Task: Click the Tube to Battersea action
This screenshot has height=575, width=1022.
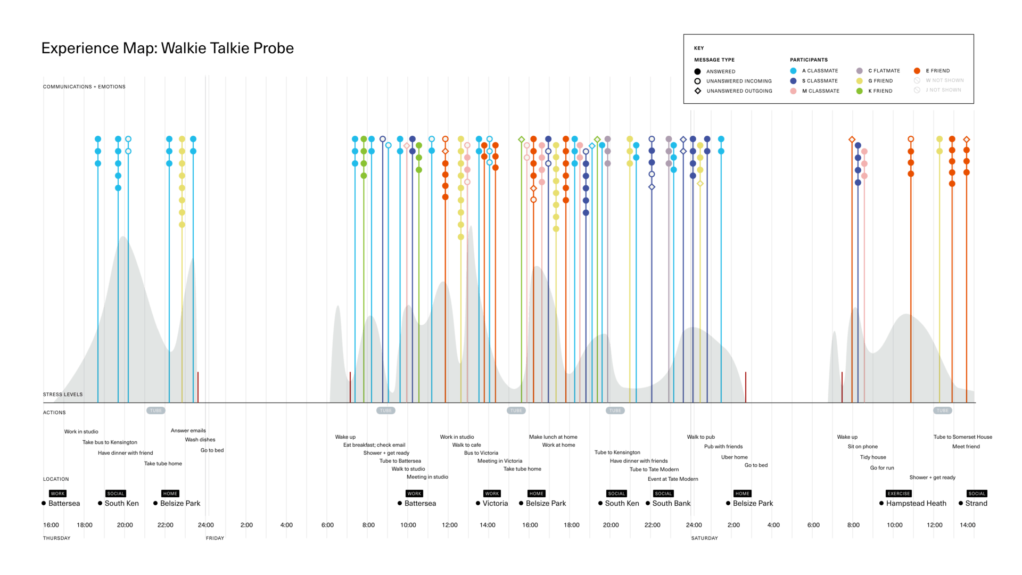Action: pos(400,461)
